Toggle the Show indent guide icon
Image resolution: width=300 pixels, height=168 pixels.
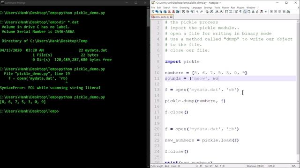(x=245, y=12)
